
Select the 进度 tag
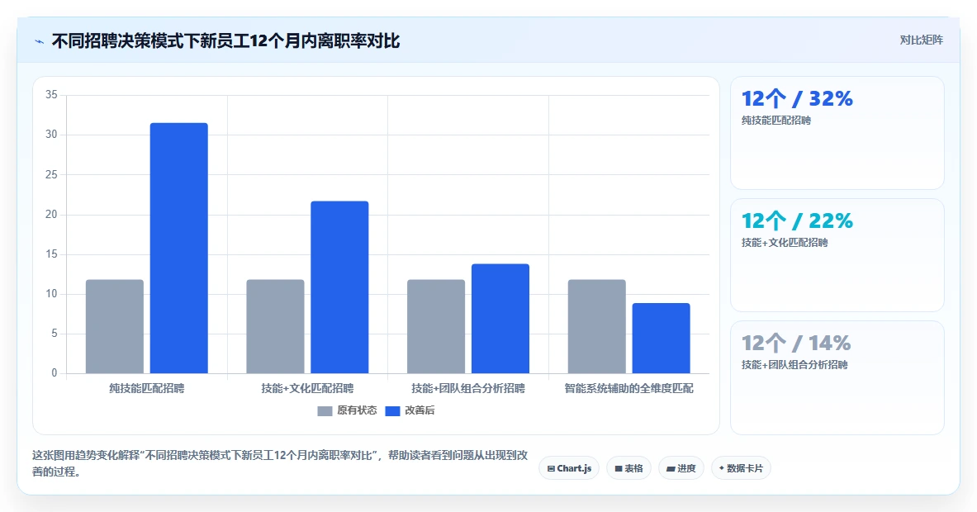click(681, 468)
